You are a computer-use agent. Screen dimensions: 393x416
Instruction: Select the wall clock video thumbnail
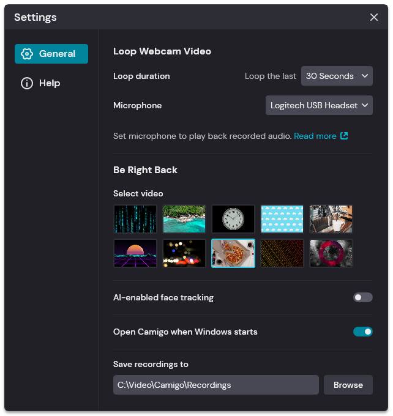click(233, 219)
